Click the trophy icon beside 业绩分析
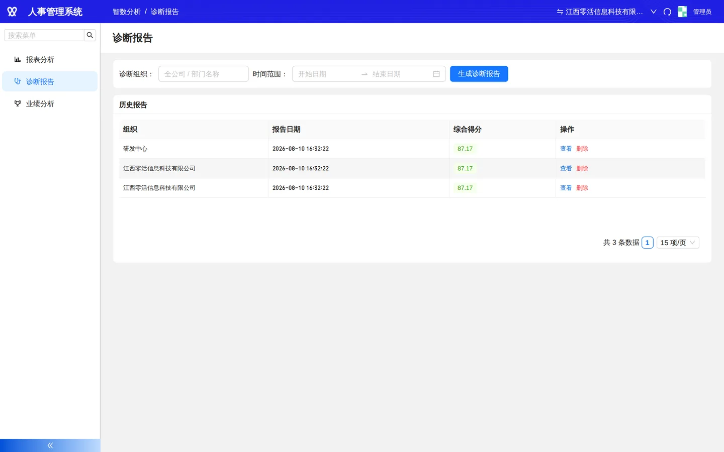Viewport: 724px width, 452px height. click(18, 103)
